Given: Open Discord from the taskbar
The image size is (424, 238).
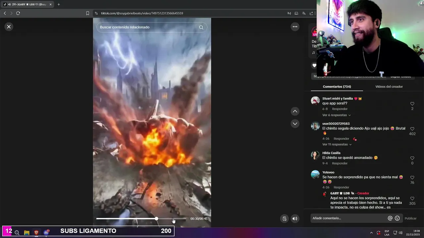Looking at the screenshot, I should click(x=46, y=233).
